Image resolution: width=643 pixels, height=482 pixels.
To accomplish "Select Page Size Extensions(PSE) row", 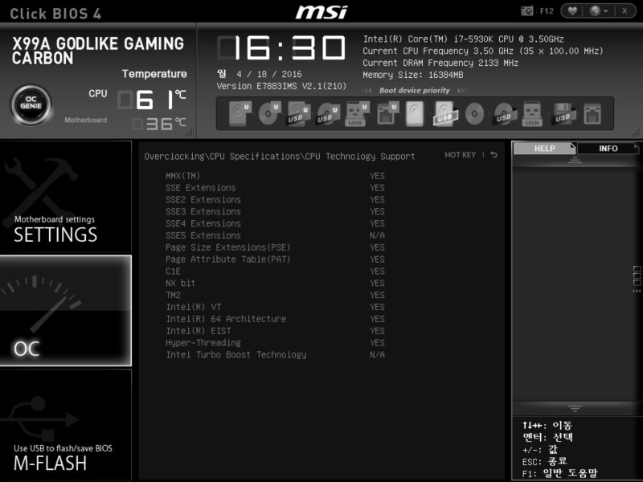I will coord(275,247).
